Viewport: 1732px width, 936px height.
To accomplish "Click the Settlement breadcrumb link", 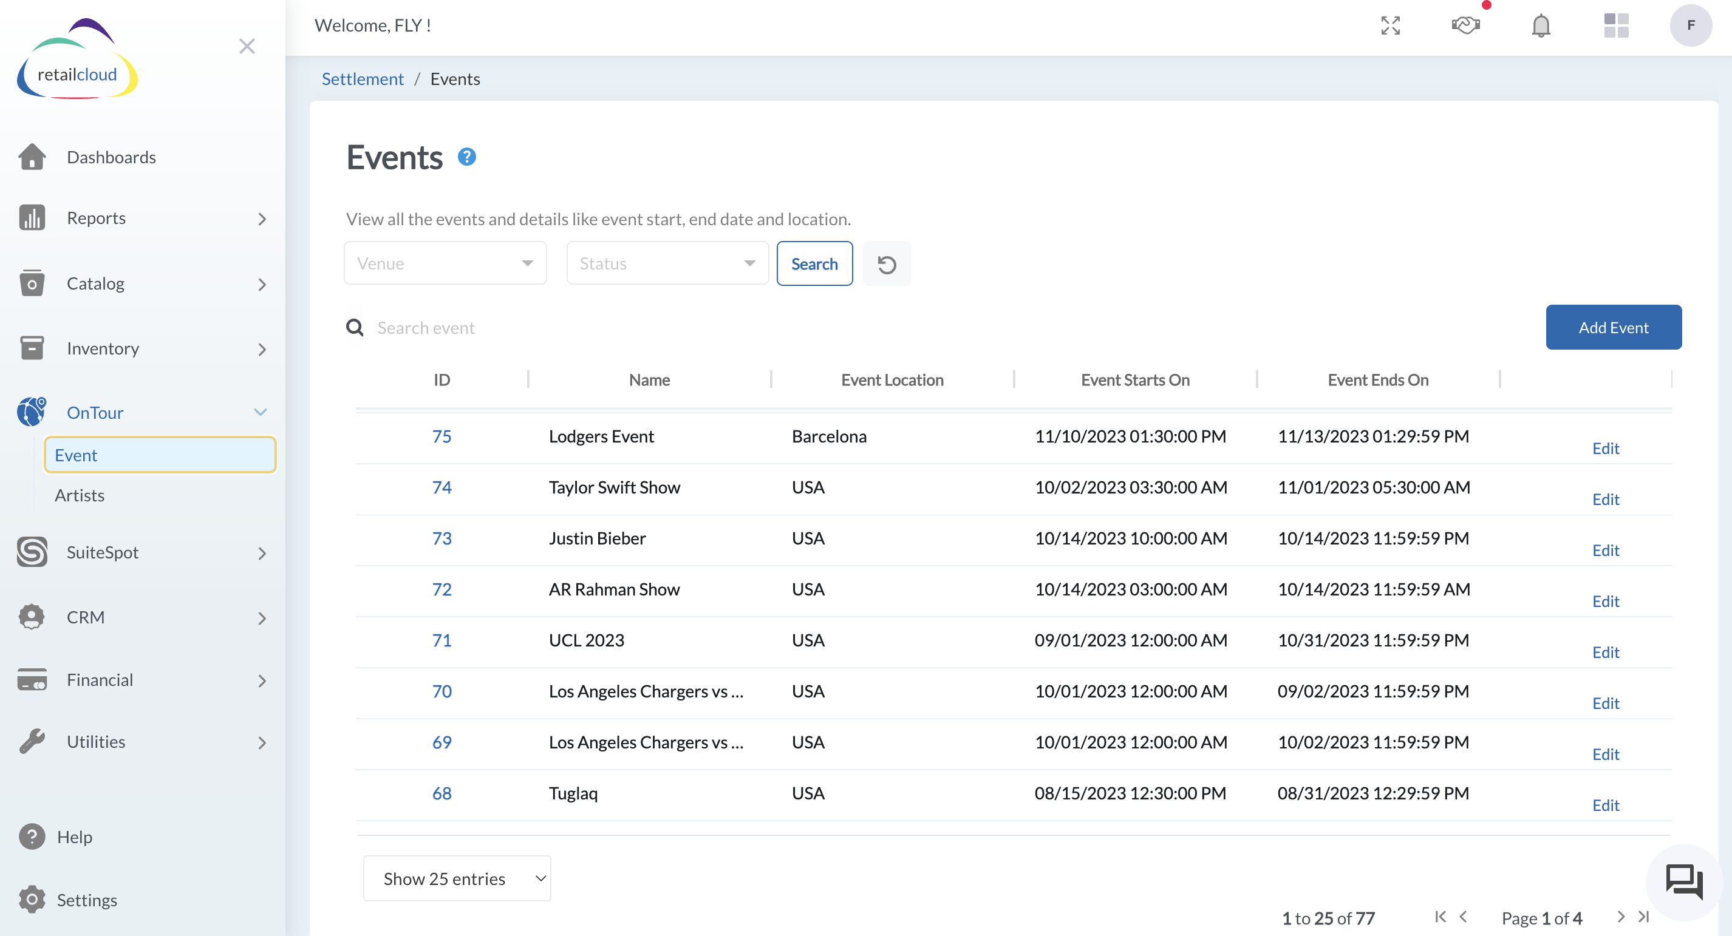I will pos(363,79).
